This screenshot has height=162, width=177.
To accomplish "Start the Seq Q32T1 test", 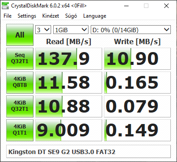I will (20, 59).
